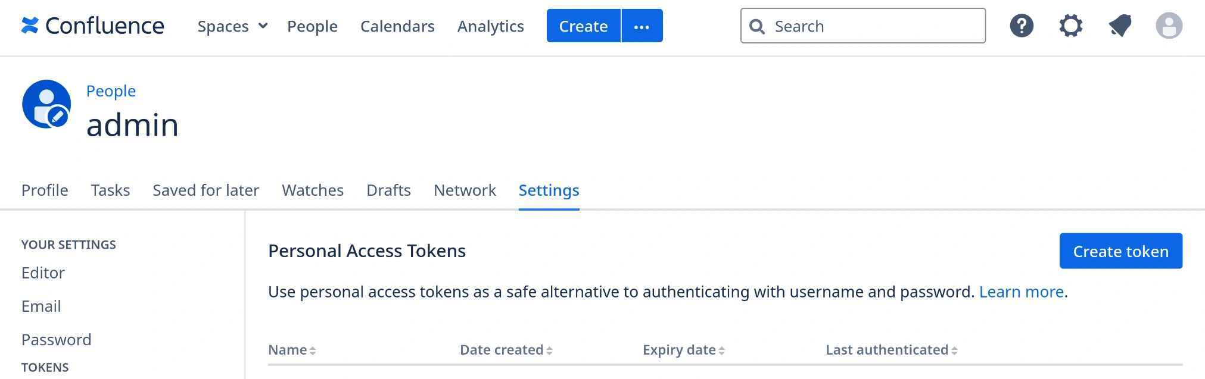Click the user profile avatar icon
Screen dimensions: 1205x379
[x=1169, y=26]
